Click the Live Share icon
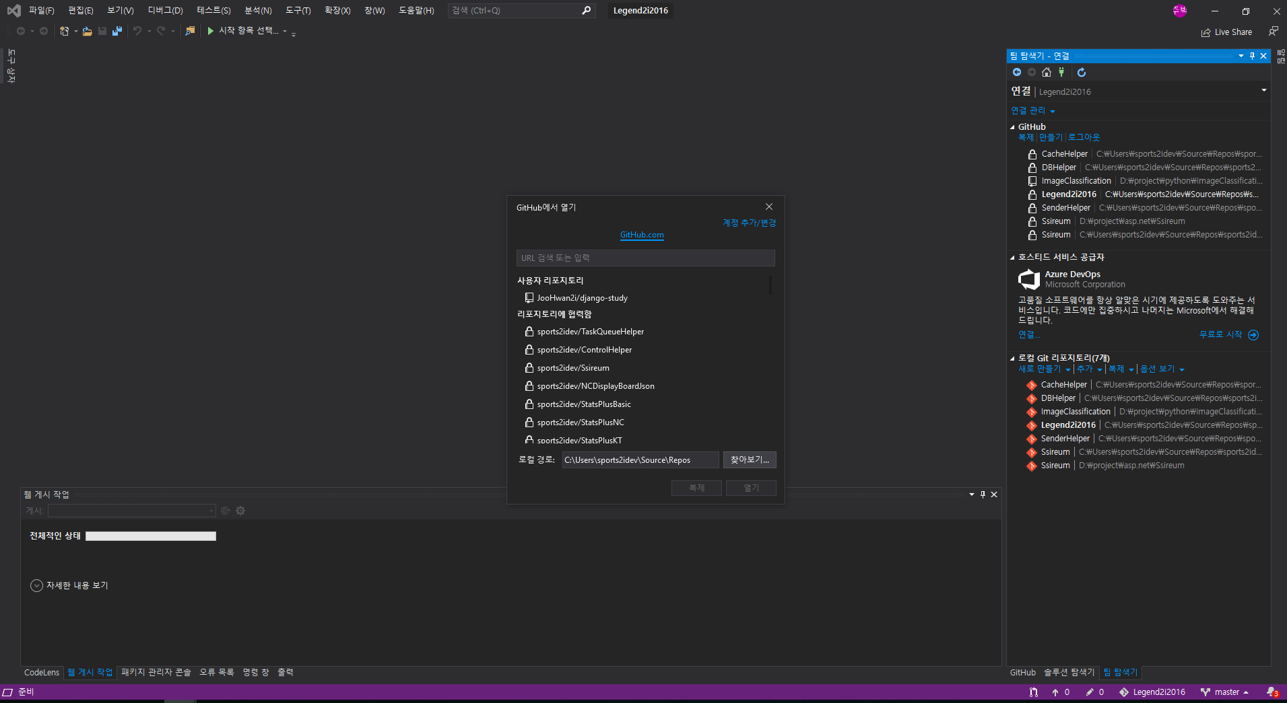The height and width of the screenshot is (703, 1287). [x=1206, y=32]
